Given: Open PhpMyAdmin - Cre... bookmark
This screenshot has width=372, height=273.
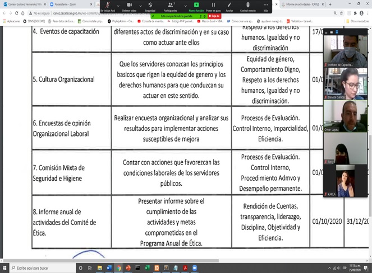Looking at the screenshot, I should tap(121, 21).
